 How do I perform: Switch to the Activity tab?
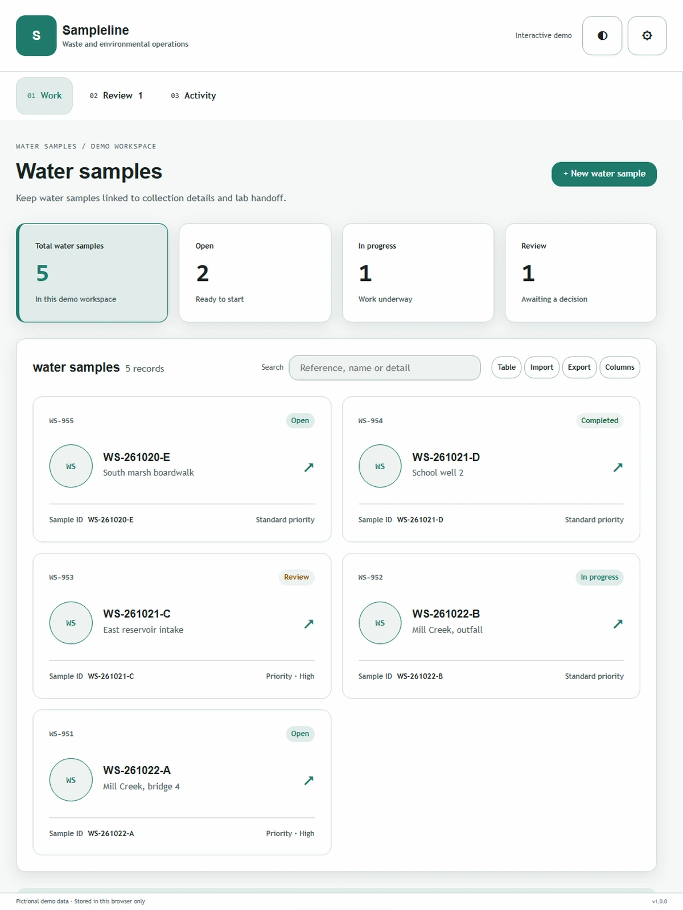[194, 96]
